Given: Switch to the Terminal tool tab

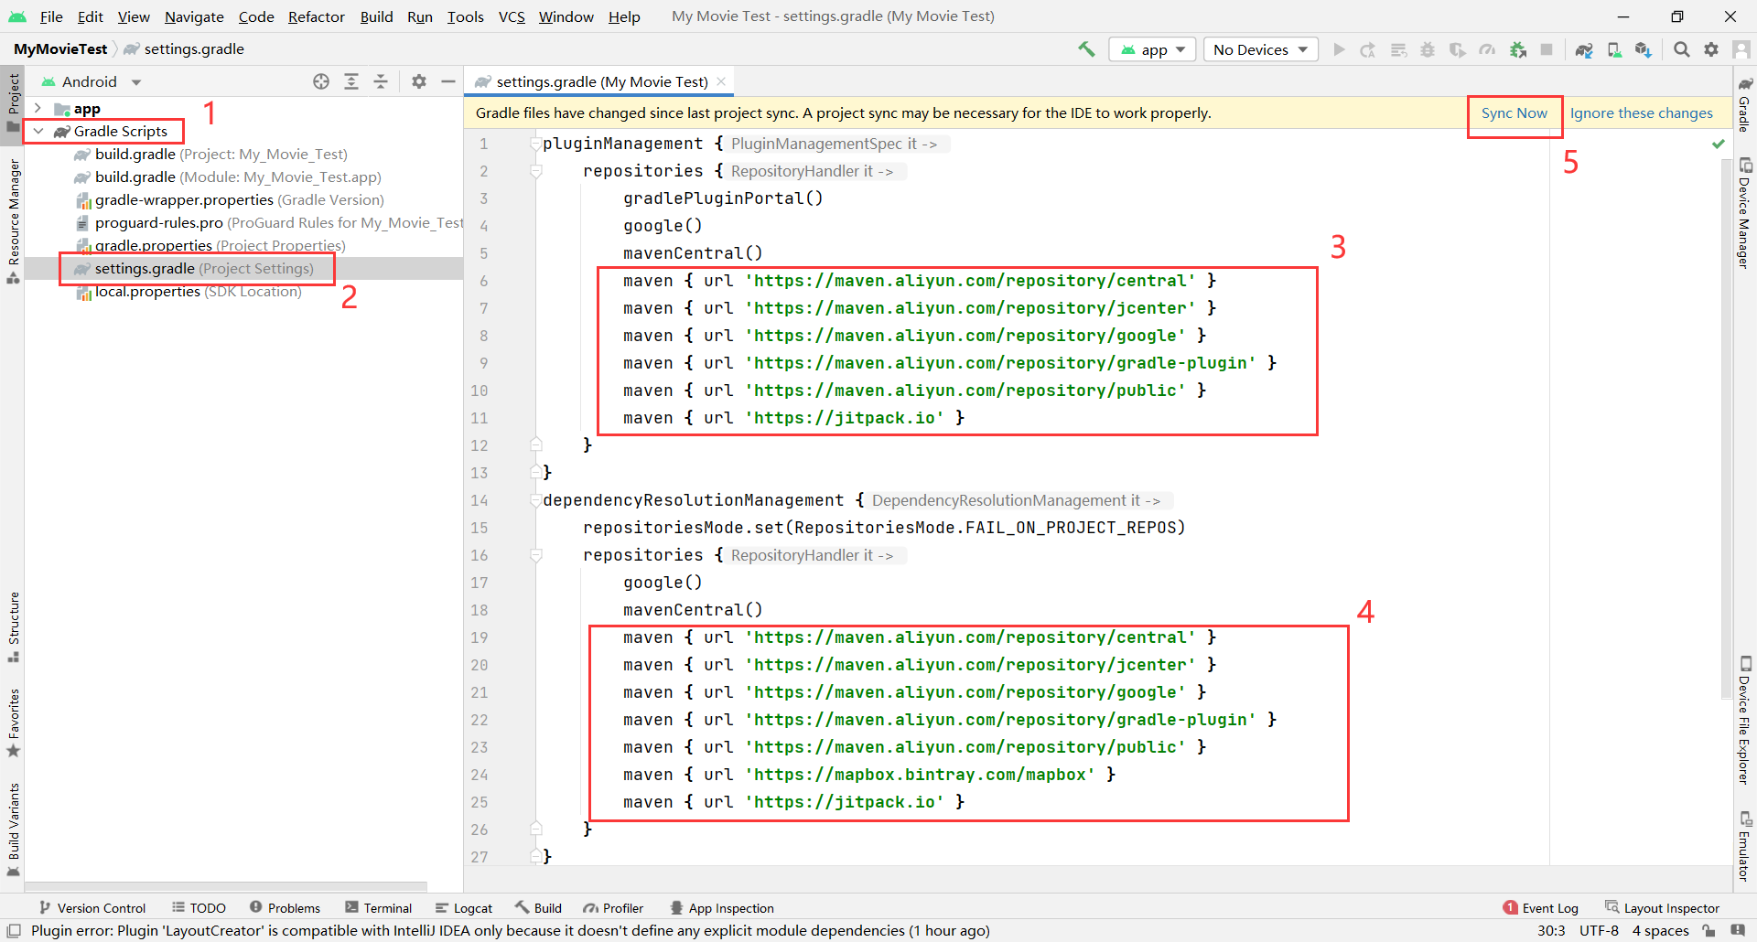Looking at the screenshot, I should pyautogui.click(x=378, y=907).
